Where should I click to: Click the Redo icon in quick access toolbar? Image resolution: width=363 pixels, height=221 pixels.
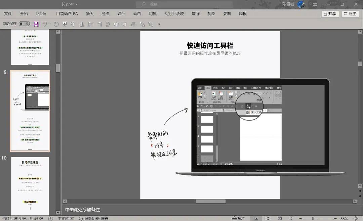pos(56,24)
